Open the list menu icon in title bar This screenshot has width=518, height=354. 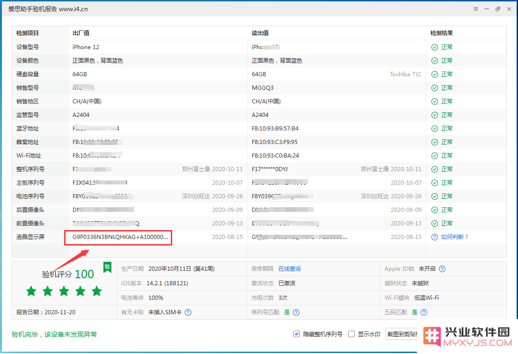click(x=475, y=9)
